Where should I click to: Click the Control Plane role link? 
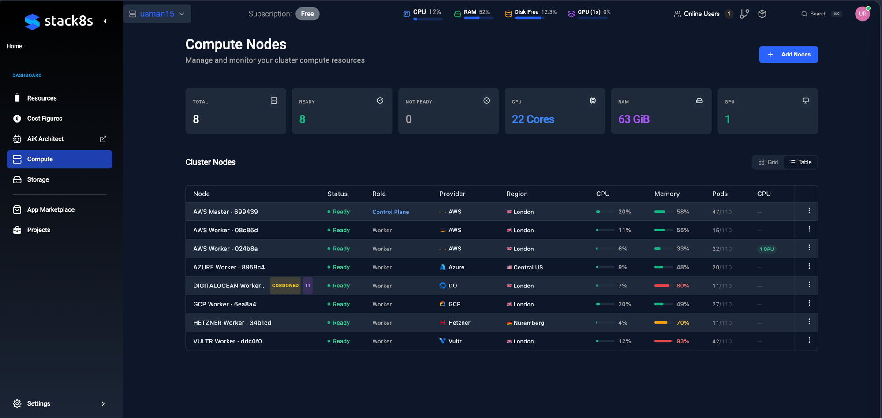tap(390, 212)
